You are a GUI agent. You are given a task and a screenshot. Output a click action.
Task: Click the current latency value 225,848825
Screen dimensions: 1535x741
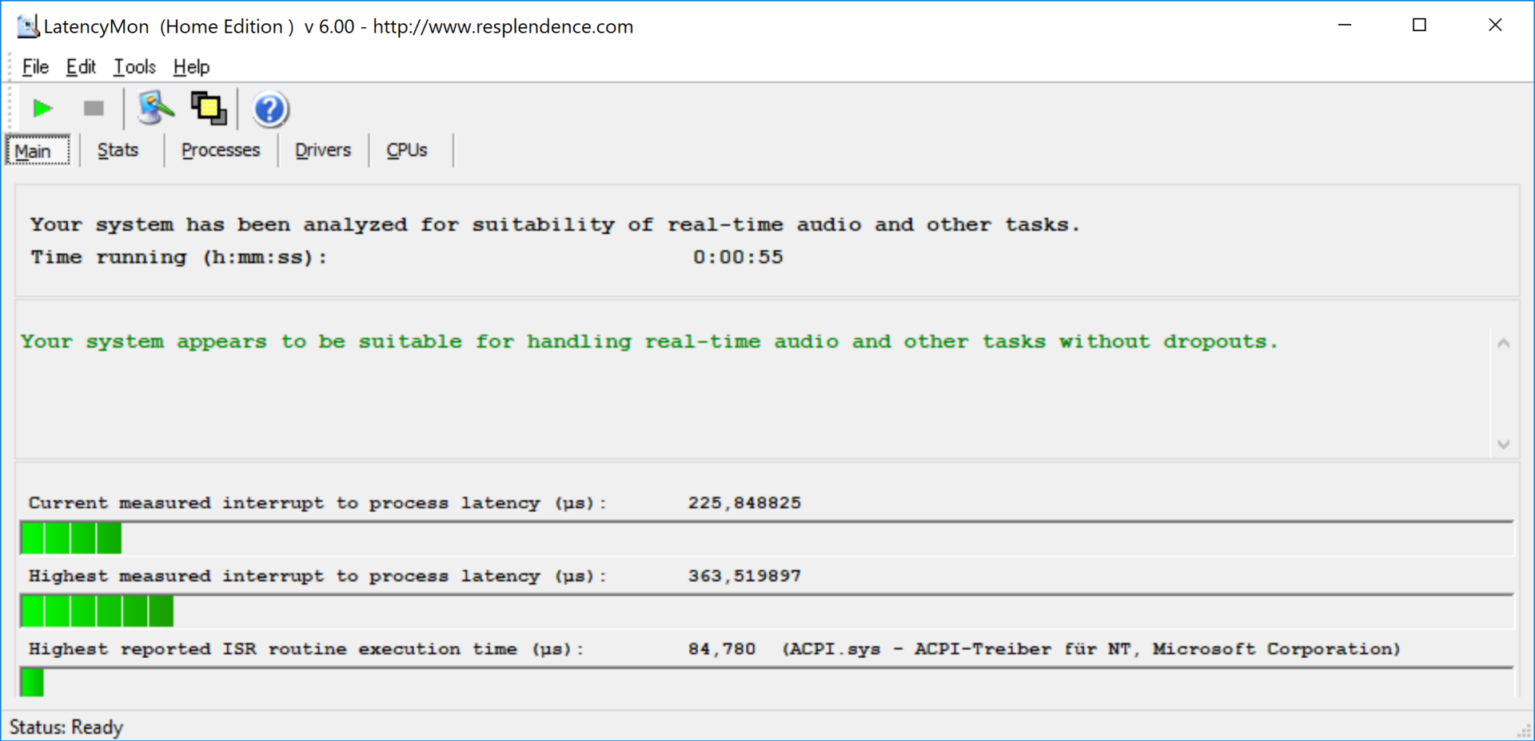click(744, 503)
